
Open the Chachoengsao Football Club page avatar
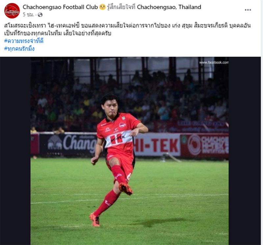pos(12,11)
